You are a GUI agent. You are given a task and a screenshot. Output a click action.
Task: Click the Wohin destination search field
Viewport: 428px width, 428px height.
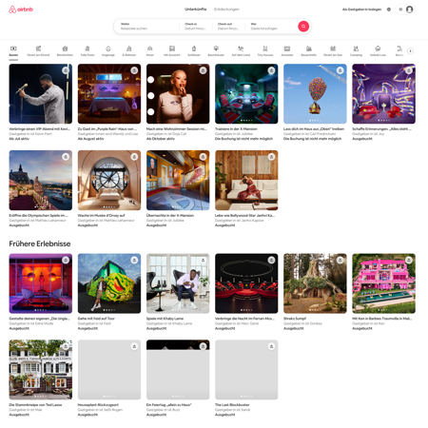coord(146,27)
